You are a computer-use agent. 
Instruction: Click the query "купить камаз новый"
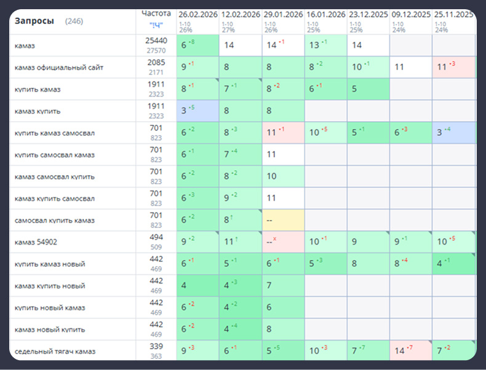(x=50, y=264)
